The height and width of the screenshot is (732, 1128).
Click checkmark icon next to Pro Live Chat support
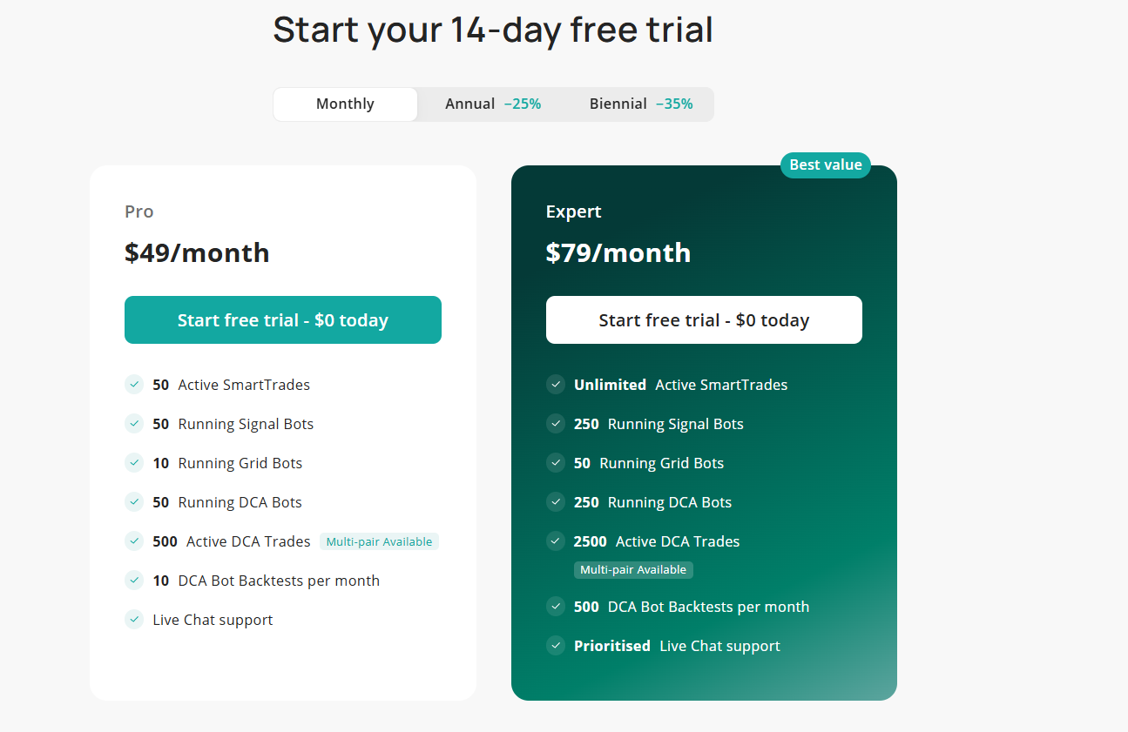[x=134, y=620]
